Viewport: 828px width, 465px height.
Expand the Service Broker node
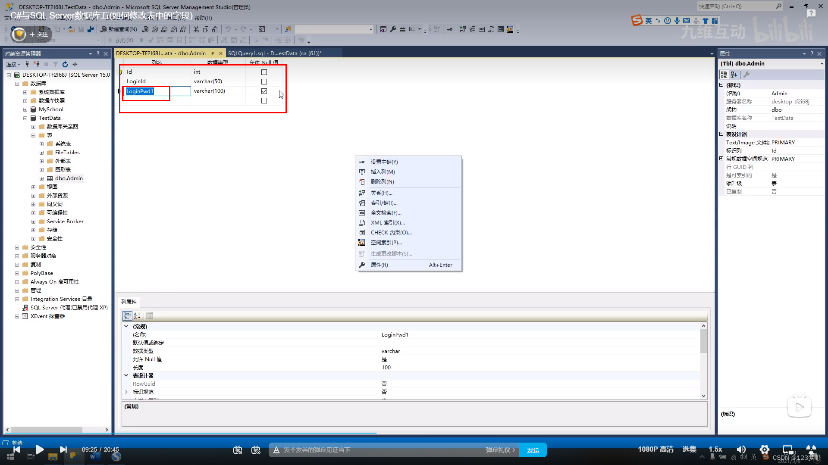click(x=33, y=222)
